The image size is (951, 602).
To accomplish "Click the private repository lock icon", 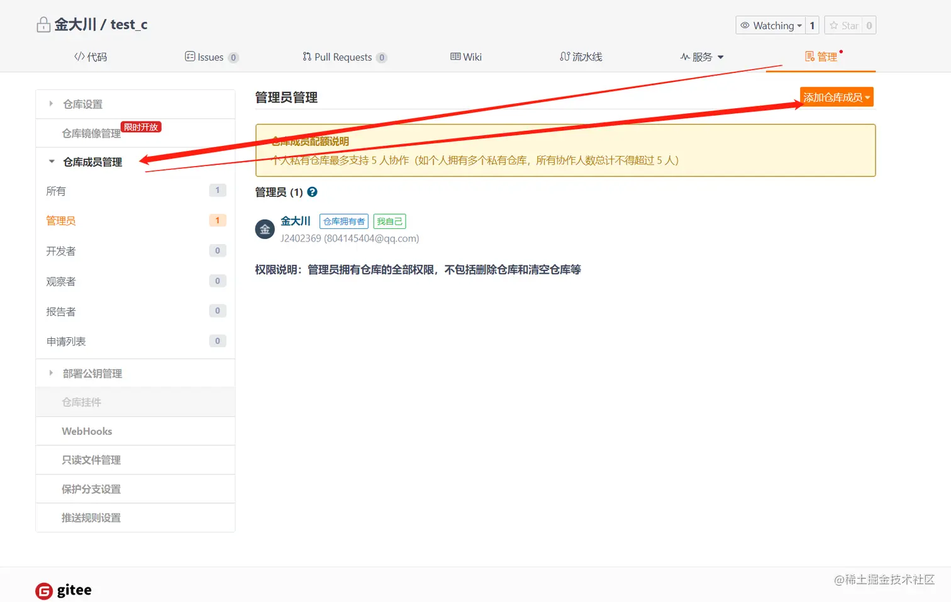I will (43, 25).
